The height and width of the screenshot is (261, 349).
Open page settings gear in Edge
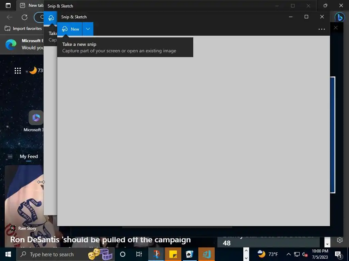[340, 240]
